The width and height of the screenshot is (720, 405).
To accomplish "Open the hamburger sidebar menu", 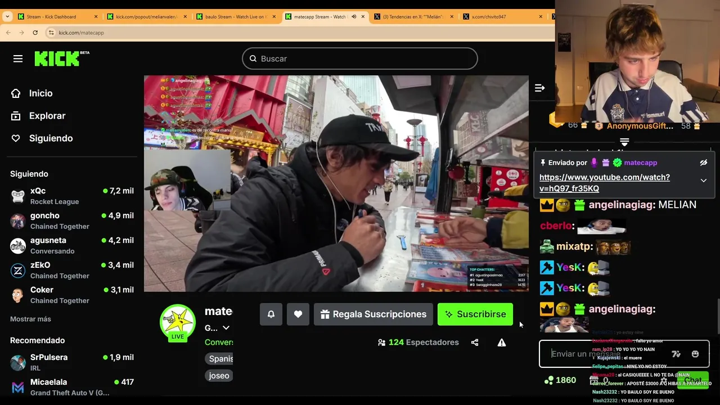I will (18, 58).
